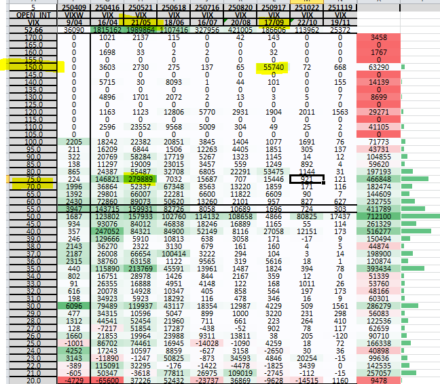Click the cell containing 213769
The height and width of the screenshot is (384, 440).
pyautogui.click(x=141, y=269)
